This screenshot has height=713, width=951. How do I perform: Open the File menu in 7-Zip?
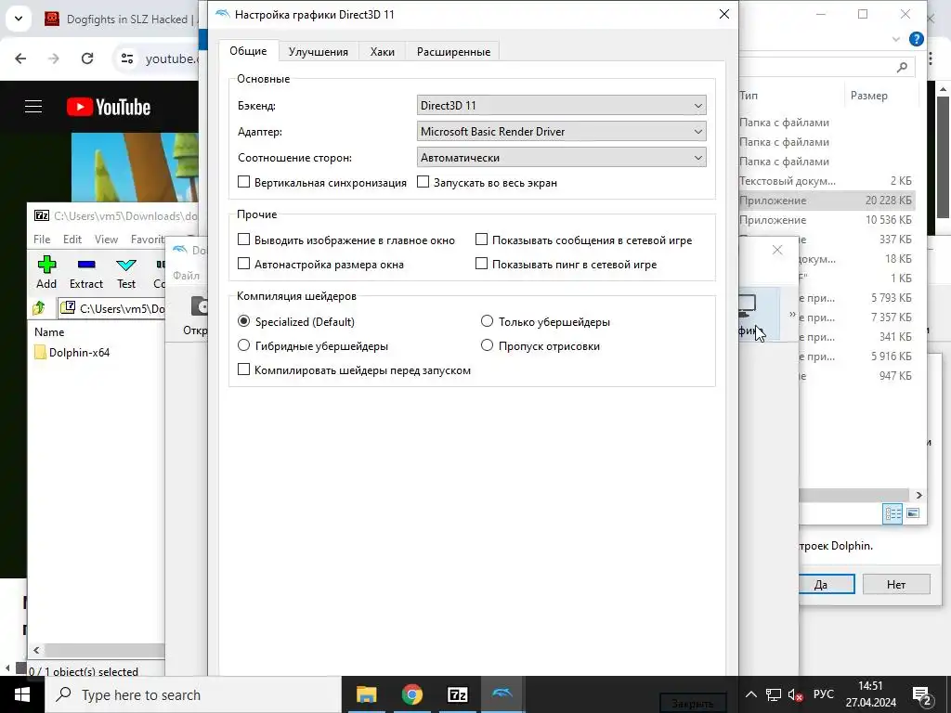point(42,240)
